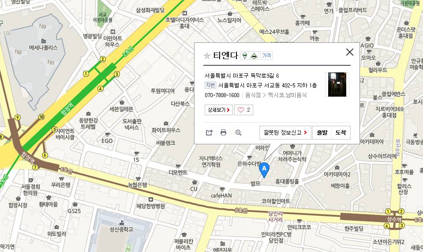Like the place with the heart button
The image size is (423, 252).
coord(243,110)
